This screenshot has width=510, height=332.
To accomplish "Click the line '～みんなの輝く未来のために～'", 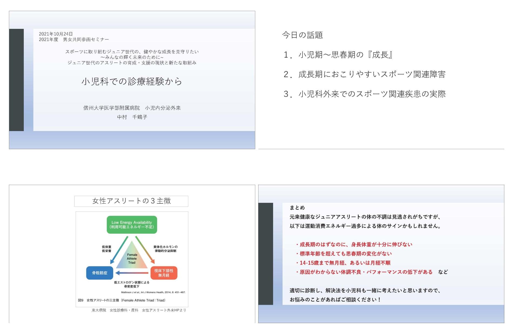I will [x=132, y=57].
